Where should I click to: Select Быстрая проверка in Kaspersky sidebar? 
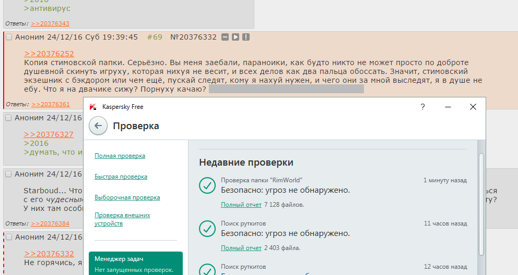coord(121,177)
